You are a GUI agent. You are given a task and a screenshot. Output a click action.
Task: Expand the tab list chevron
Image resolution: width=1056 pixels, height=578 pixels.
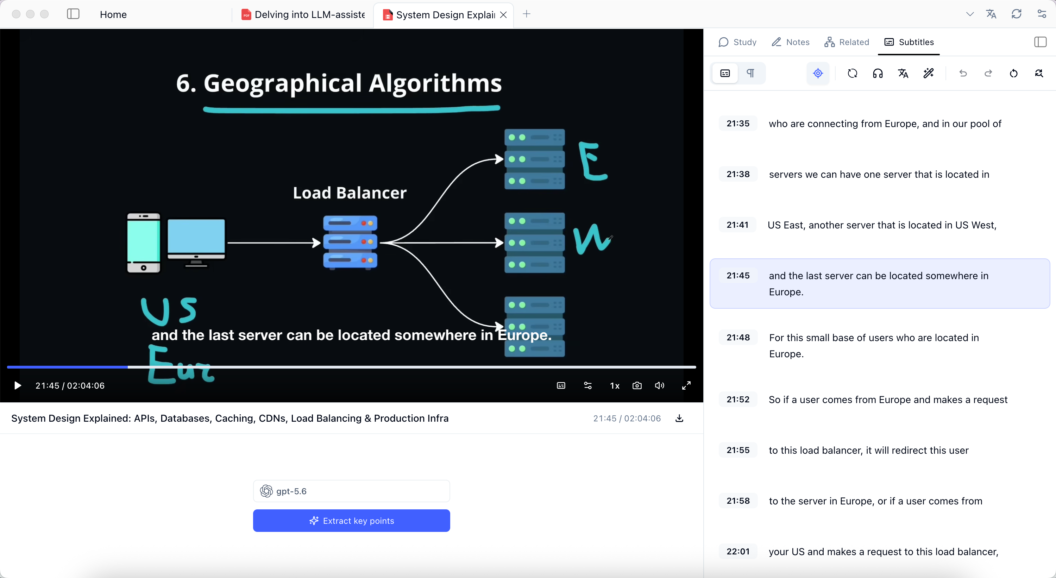coord(969,14)
